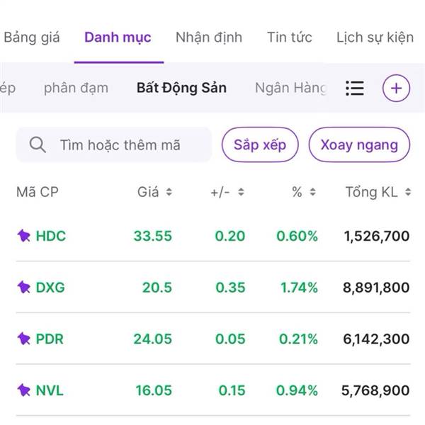Focus the Tìm hoặc thêm mã field
The image size is (425, 425).
tap(114, 144)
